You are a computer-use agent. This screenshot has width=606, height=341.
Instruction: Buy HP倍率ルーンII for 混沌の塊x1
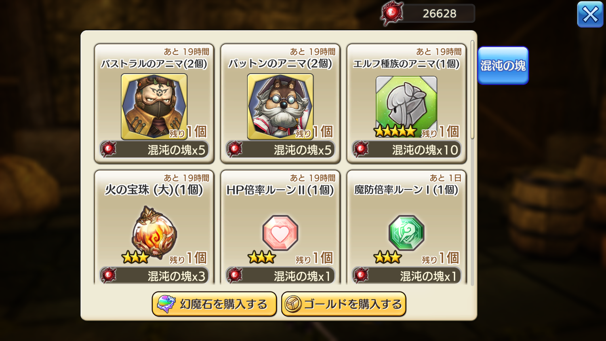pyautogui.click(x=280, y=275)
